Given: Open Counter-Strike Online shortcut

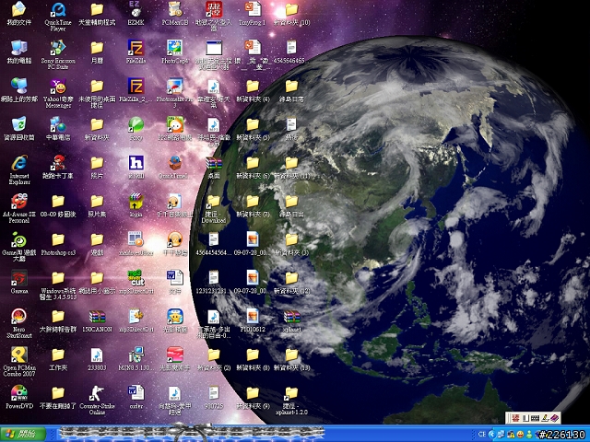Looking at the screenshot, I should [97, 400].
